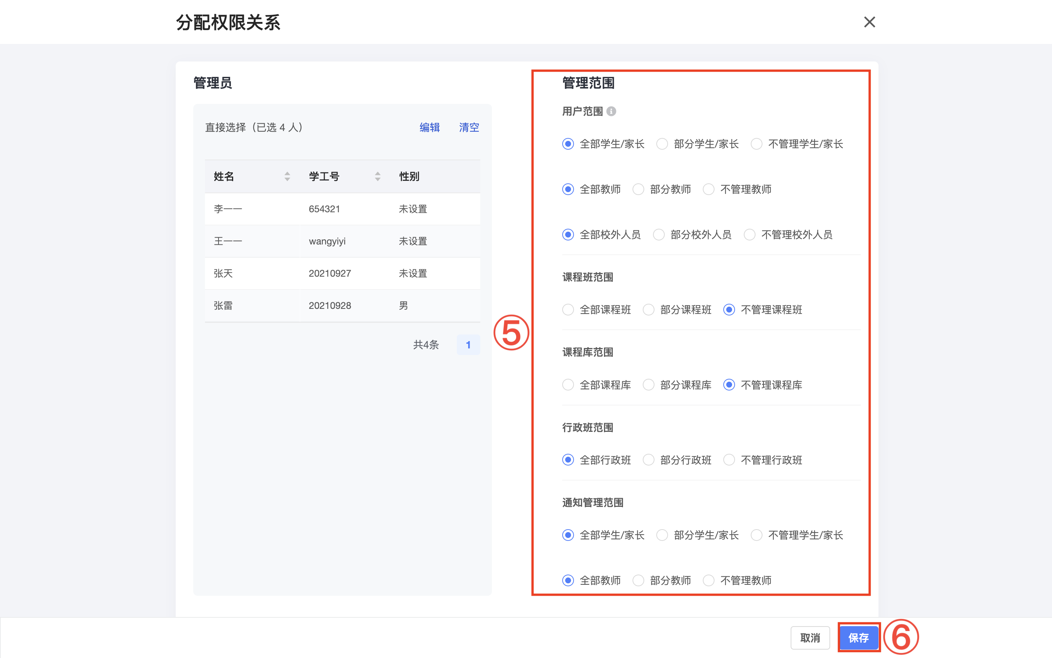This screenshot has width=1052, height=658.
Task: Select the 全部课程班 radio button
Action: (x=568, y=309)
